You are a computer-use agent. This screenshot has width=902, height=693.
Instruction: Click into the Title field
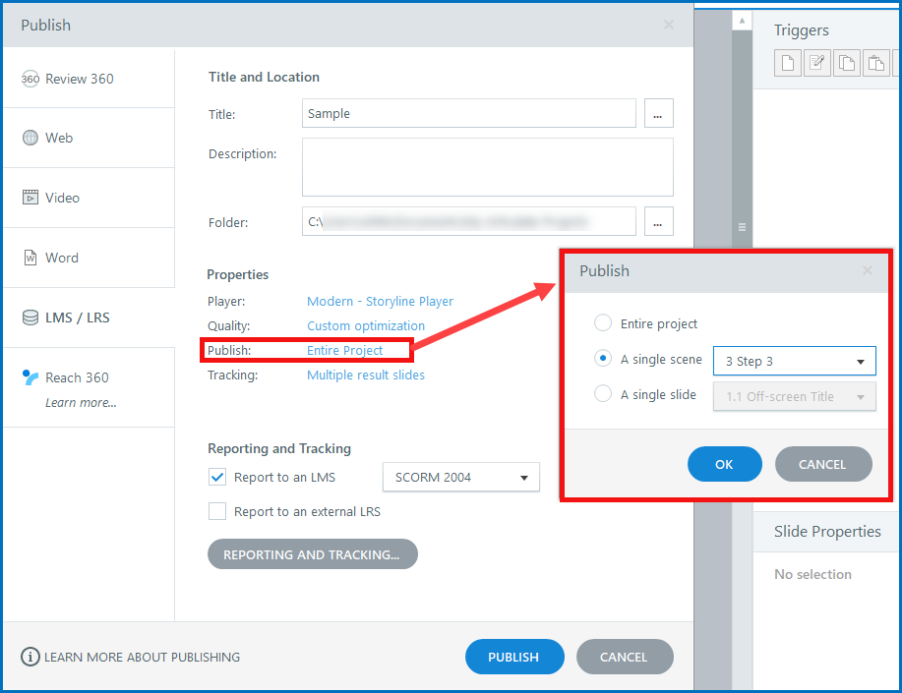[x=469, y=113]
